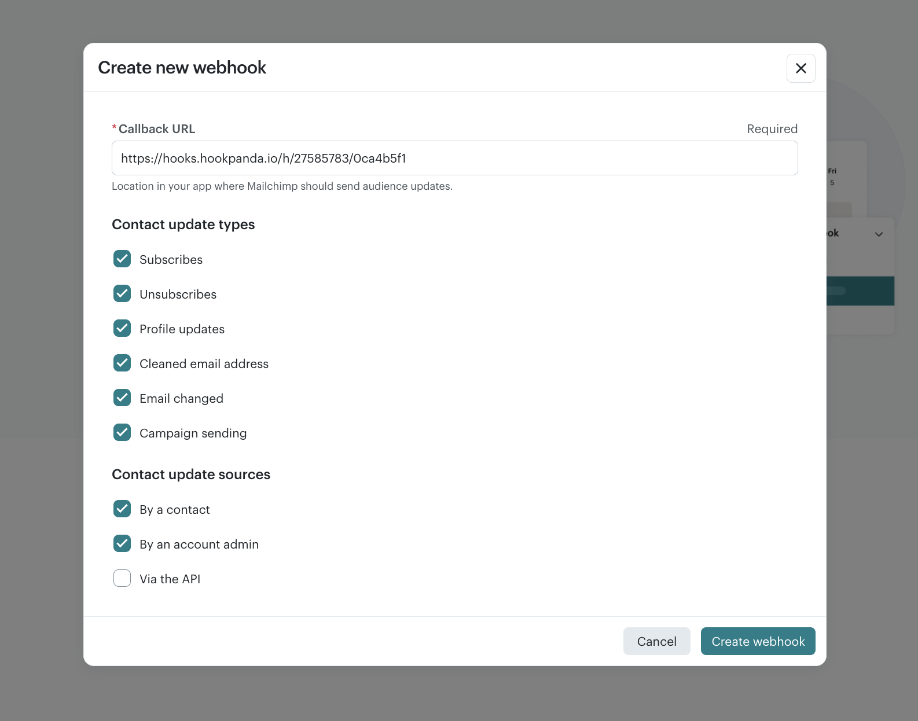Click the Contact update types heading

pos(183,224)
